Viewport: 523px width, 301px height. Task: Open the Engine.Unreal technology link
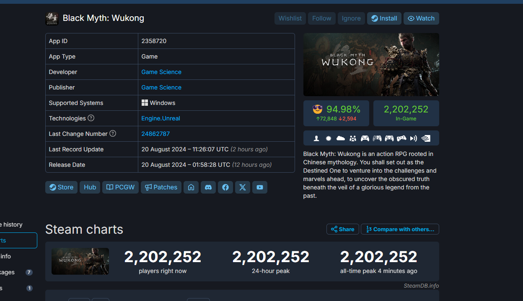click(161, 118)
